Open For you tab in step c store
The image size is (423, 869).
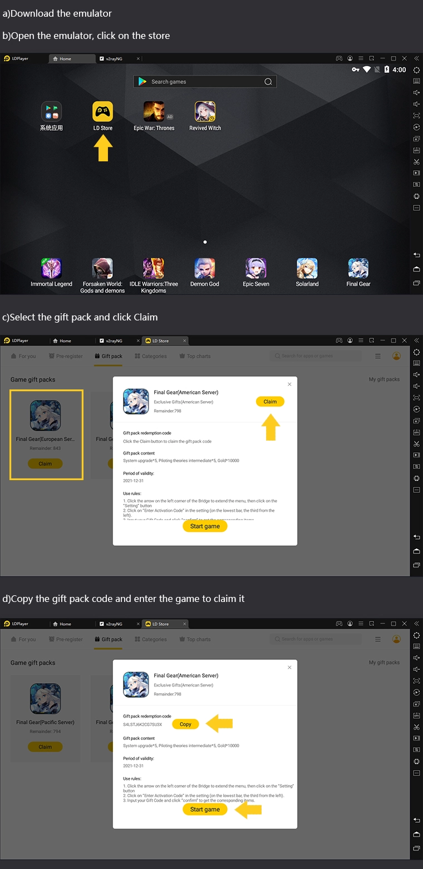23,356
